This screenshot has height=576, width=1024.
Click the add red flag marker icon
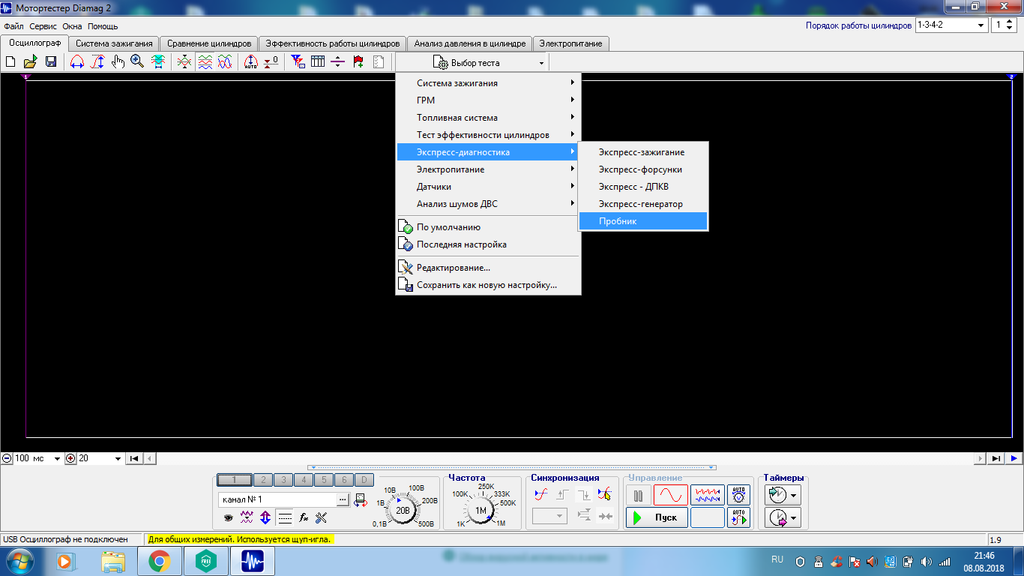[x=358, y=62]
